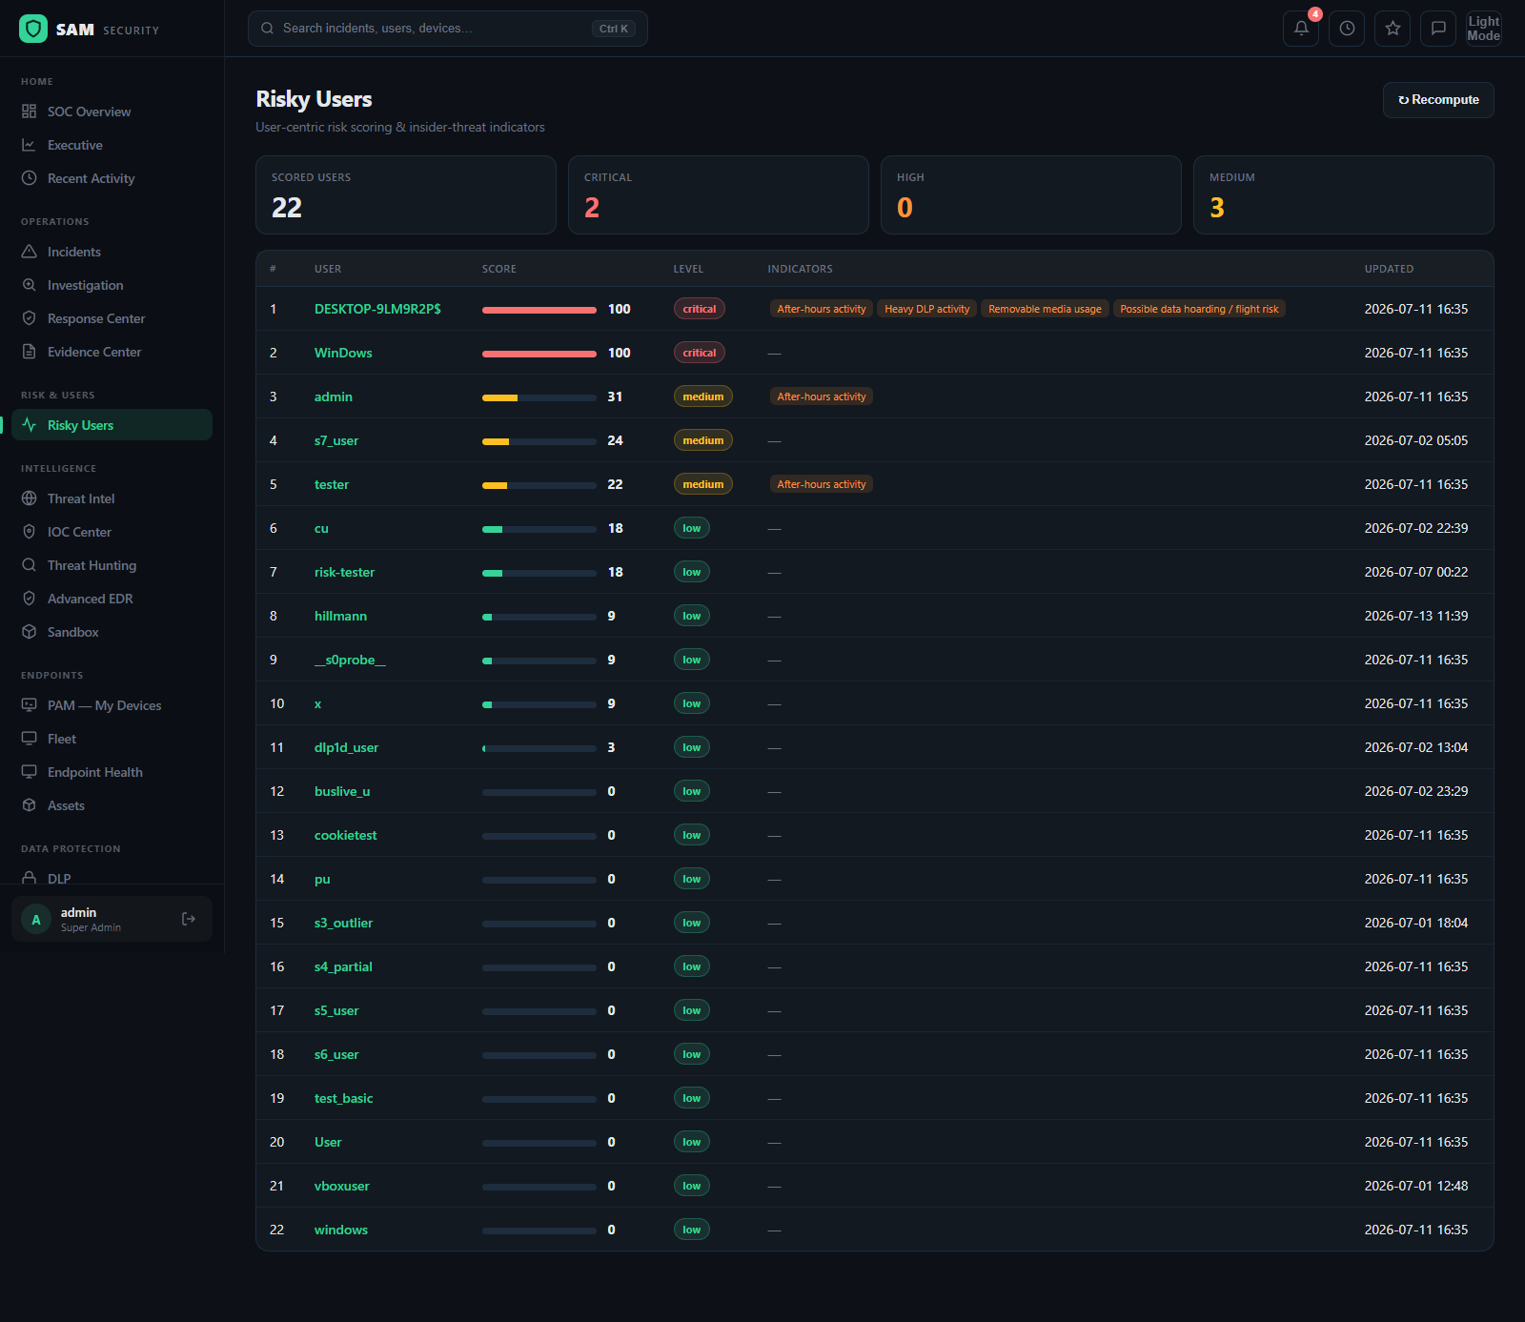The height and width of the screenshot is (1322, 1525).
Task: Open the WinDows user link
Action: pos(343,353)
